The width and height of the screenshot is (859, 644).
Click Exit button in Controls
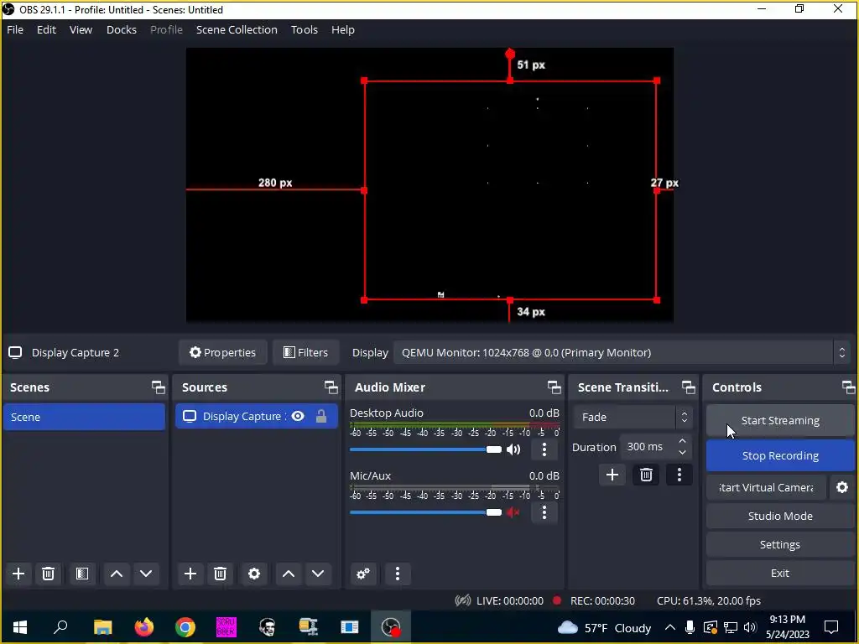click(780, 573)
